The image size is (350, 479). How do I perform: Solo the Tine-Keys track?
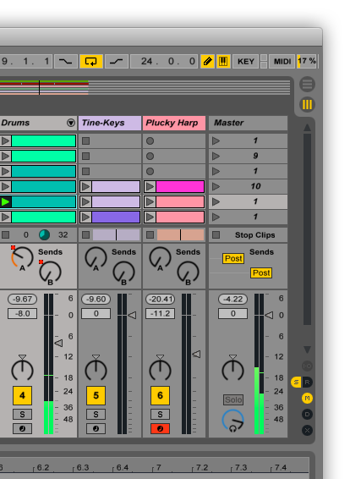coord(96,414)
